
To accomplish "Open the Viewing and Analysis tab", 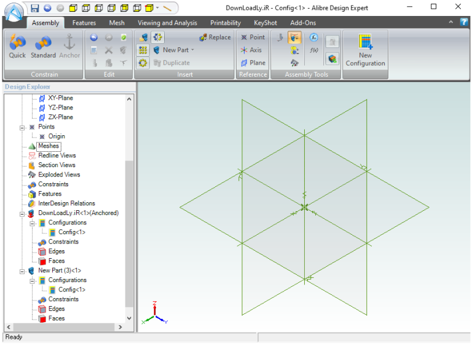I will point(167,23).
